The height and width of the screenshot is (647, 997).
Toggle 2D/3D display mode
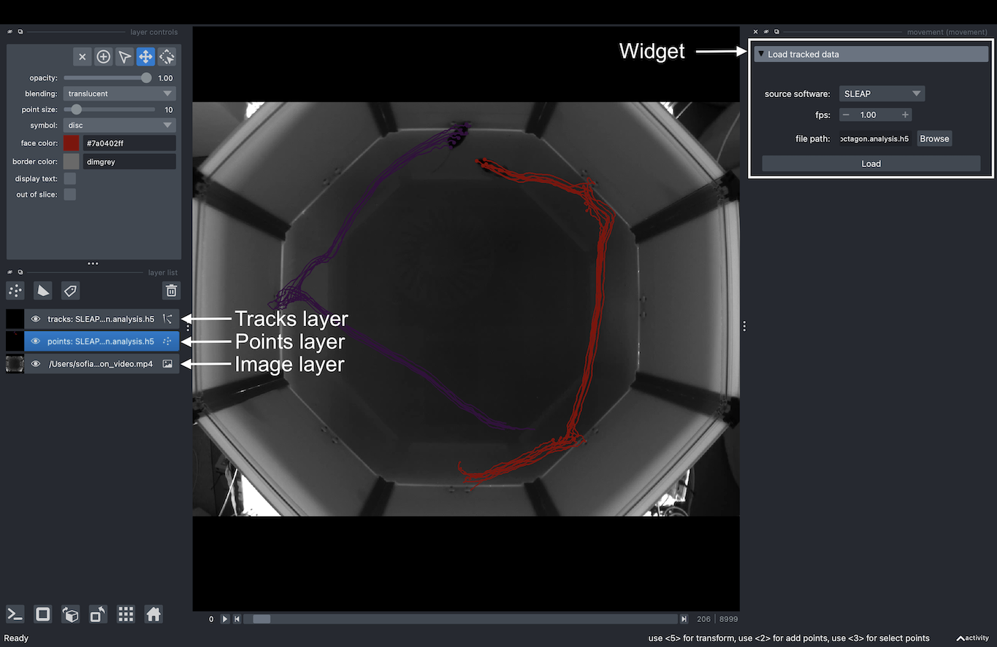42,614
